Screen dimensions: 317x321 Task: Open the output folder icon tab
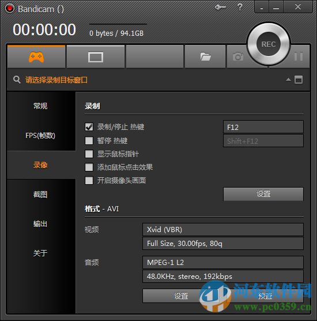pos(205,57)
